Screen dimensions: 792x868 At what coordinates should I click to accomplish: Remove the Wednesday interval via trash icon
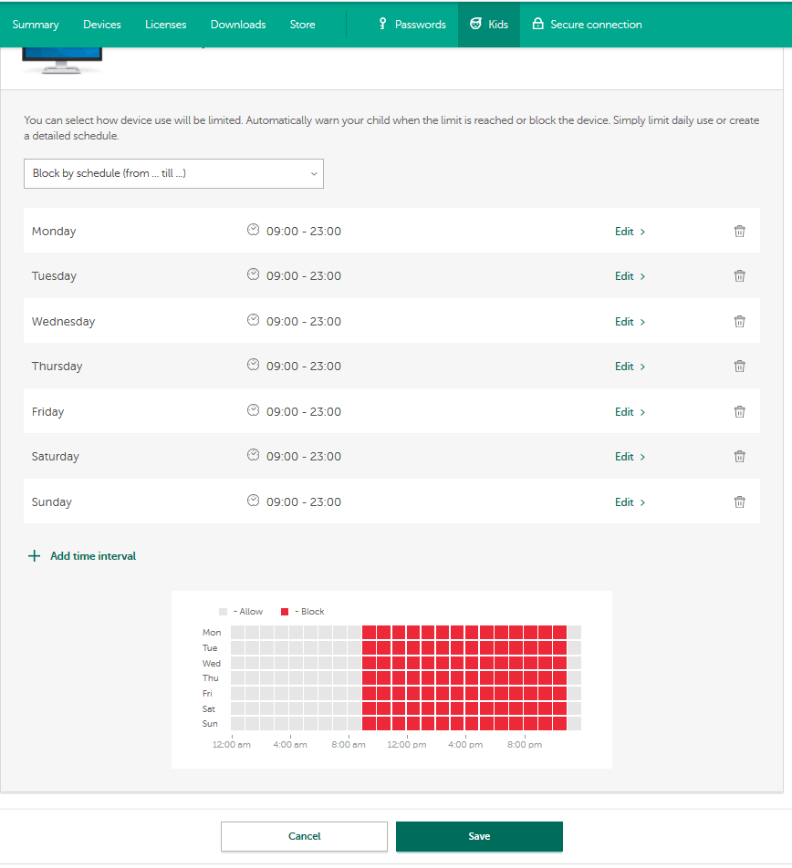pos(739,322)
